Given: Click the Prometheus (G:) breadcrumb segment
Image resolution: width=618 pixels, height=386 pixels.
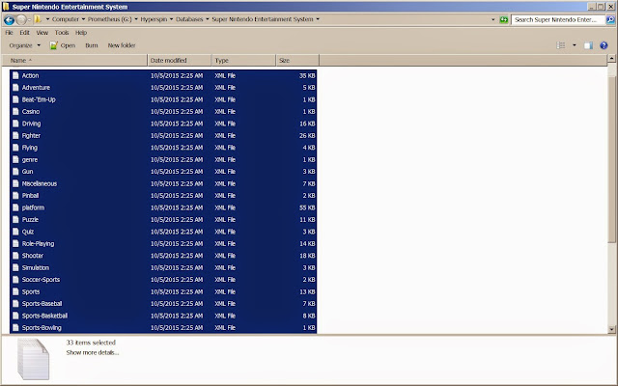Looking at the screenshot, I should coord(109,19).
